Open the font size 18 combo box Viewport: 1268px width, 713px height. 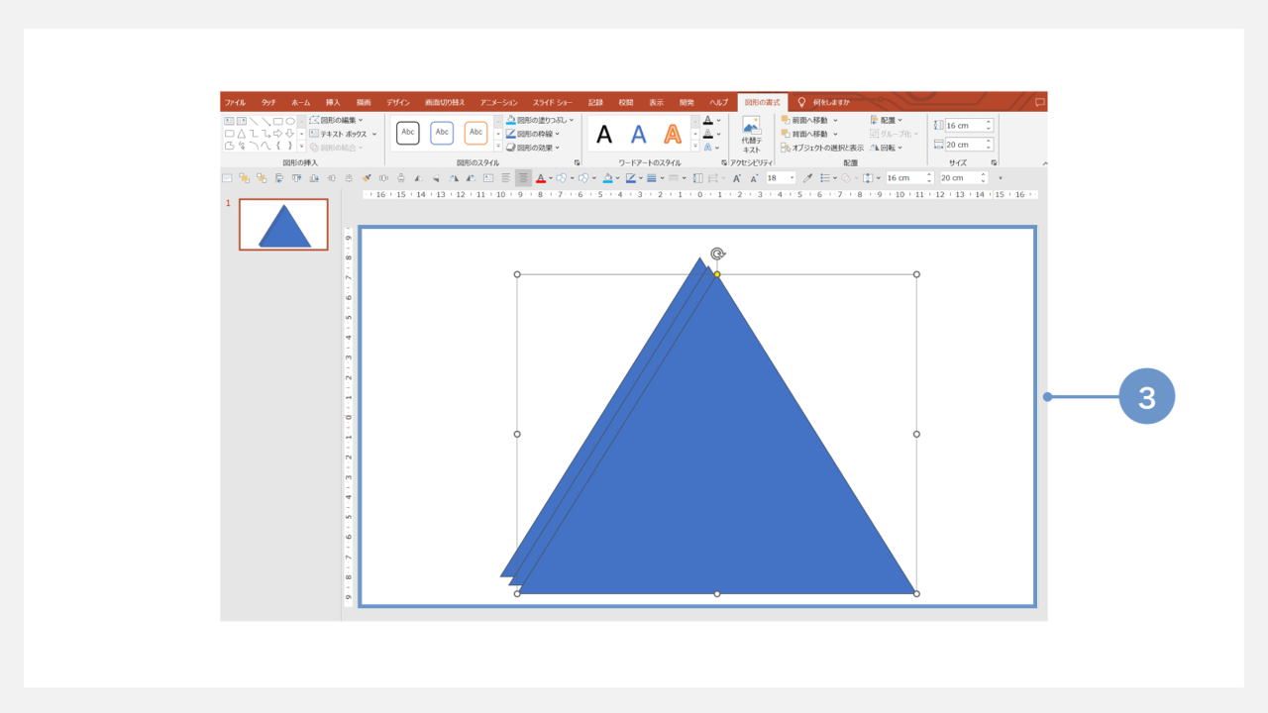point(780,178)
